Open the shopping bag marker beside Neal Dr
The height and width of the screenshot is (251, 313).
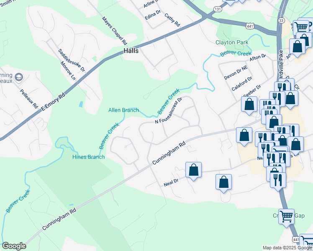click(x=193, y=171)
